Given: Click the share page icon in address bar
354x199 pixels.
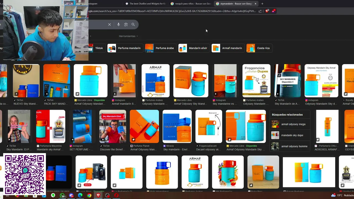Looking at the screenshot, I should click(260, 11).
